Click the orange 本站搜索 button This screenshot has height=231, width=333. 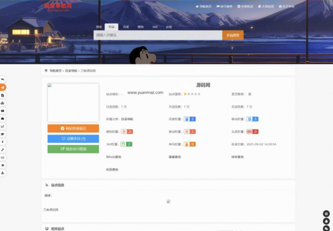click(233, 35)
